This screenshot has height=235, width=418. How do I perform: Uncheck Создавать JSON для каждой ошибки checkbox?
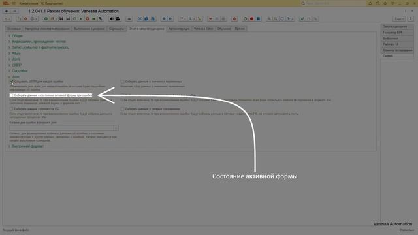click(x=12, y=82)
